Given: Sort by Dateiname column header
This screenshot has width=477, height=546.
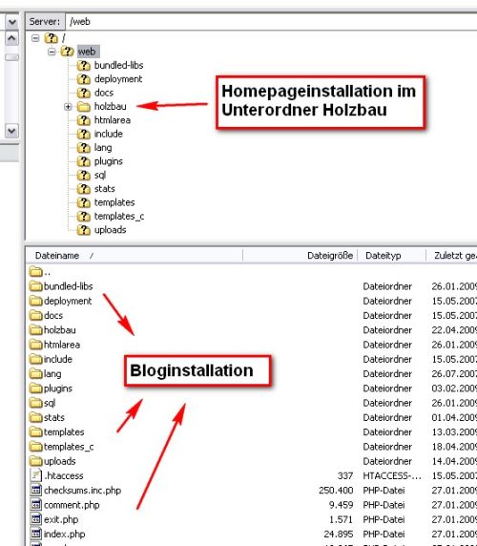Looking at the screenshot, I should [135, 256].
